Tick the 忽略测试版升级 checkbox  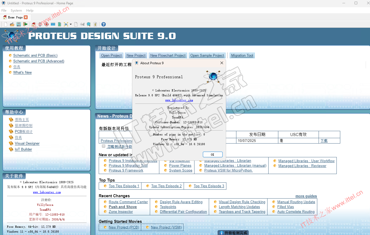click(104, 146)
